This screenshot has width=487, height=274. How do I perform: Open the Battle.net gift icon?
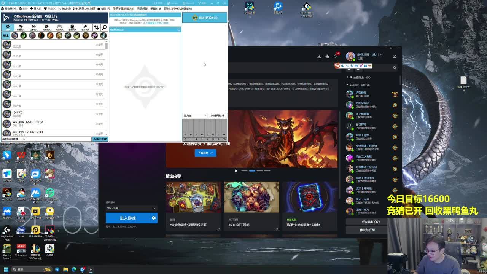(327, 56)
